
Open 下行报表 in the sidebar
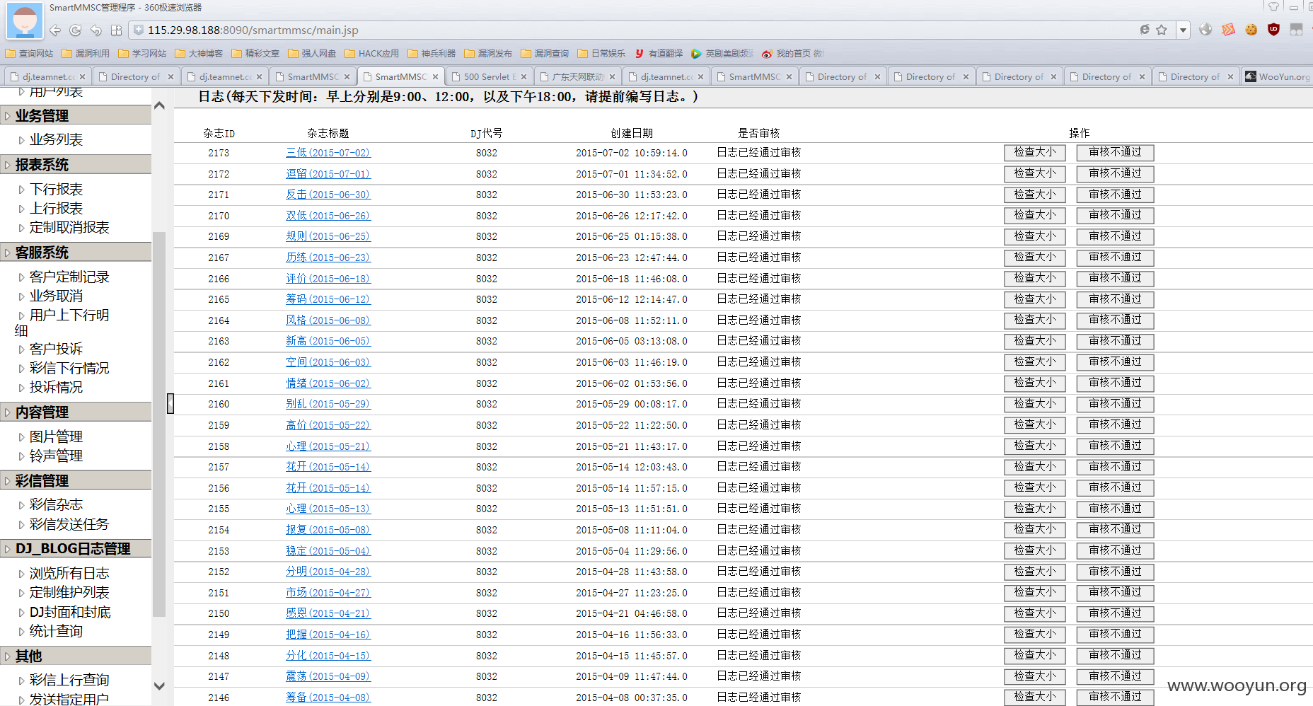coord(56,190)
